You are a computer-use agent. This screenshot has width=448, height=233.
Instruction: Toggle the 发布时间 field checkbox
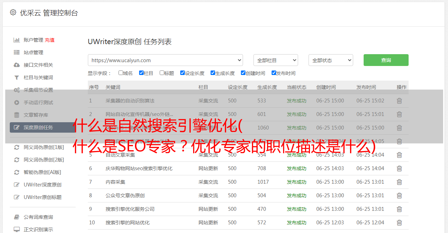pos(274,73)
